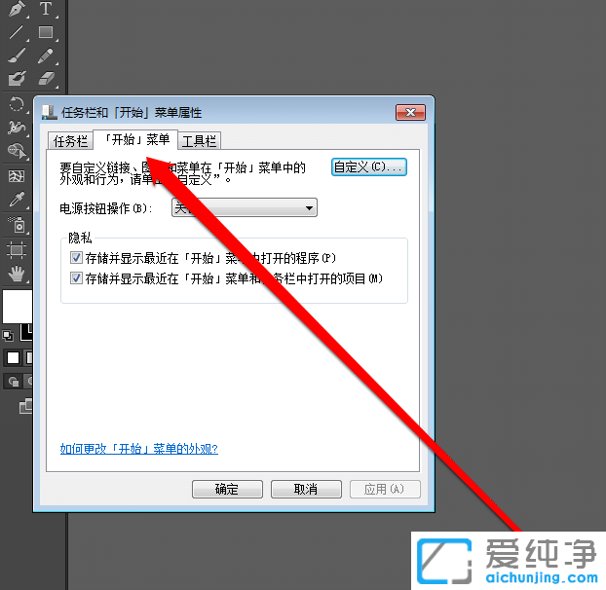Click the Color mode button below swatches
The height and width of the screenshot is (590, 606).
point(13,358)
